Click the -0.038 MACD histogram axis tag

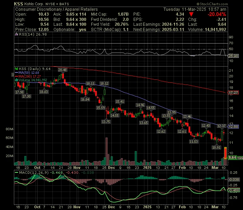[234, 180]
